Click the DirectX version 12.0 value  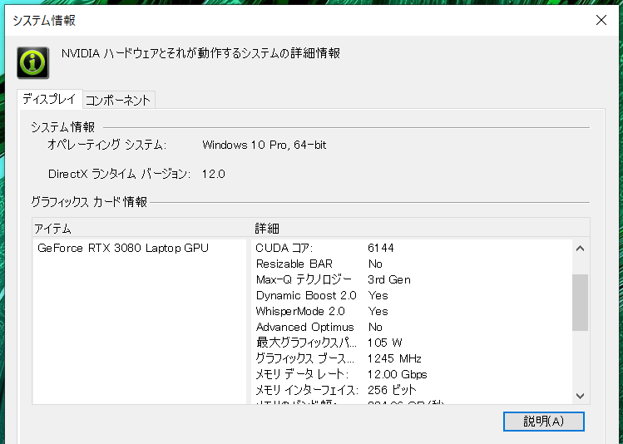click(x=214, y=174)
